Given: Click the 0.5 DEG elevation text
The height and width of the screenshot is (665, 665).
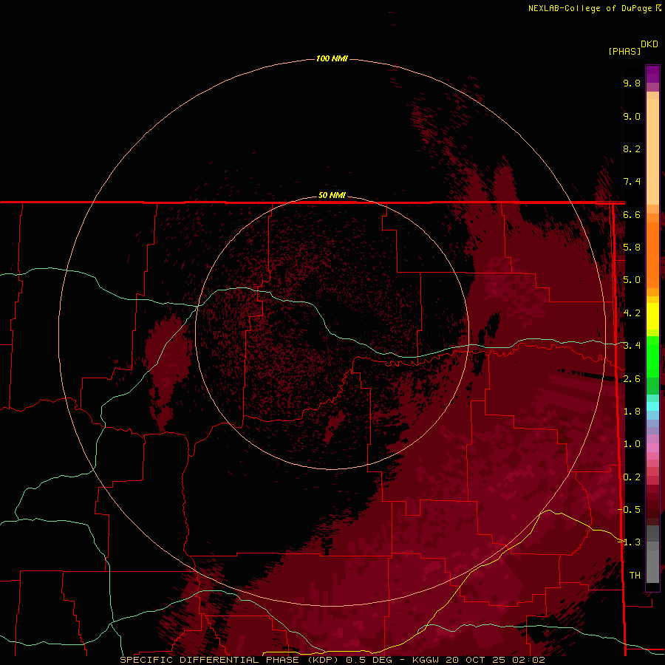Looking at the screenshot, I should [x=369, y=660].
